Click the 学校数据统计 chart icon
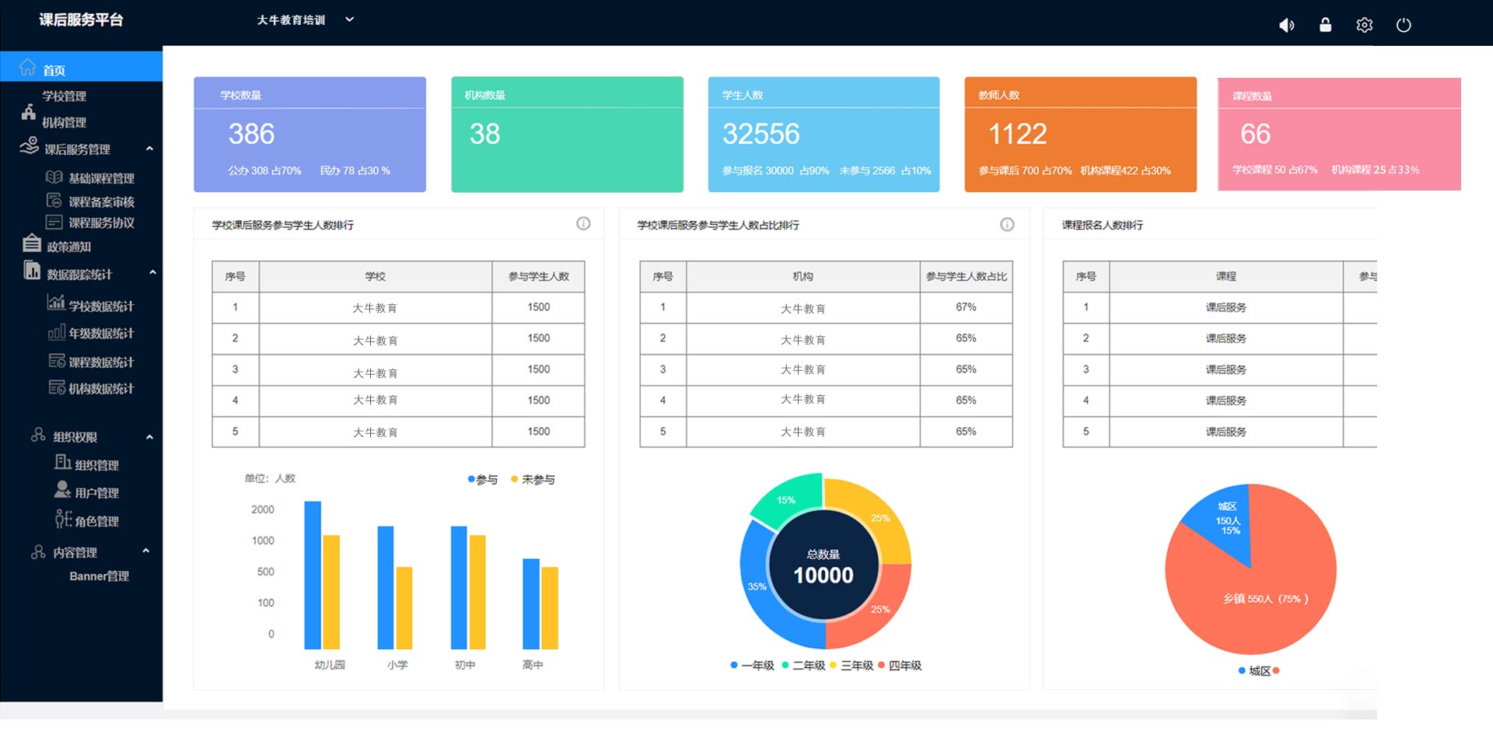This screenshot has width=1493, height=756. point(56,303)
